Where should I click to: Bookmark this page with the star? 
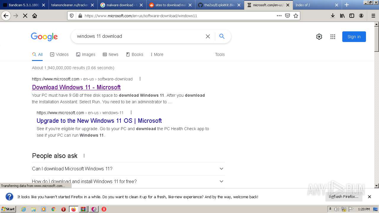(x=296, y=16)
